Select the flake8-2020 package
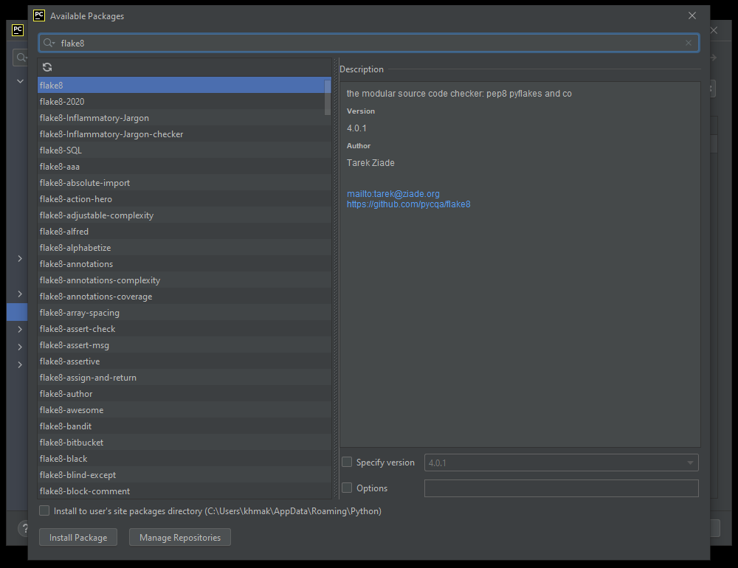This screenshot has width=738, height=568. [63, 101]
